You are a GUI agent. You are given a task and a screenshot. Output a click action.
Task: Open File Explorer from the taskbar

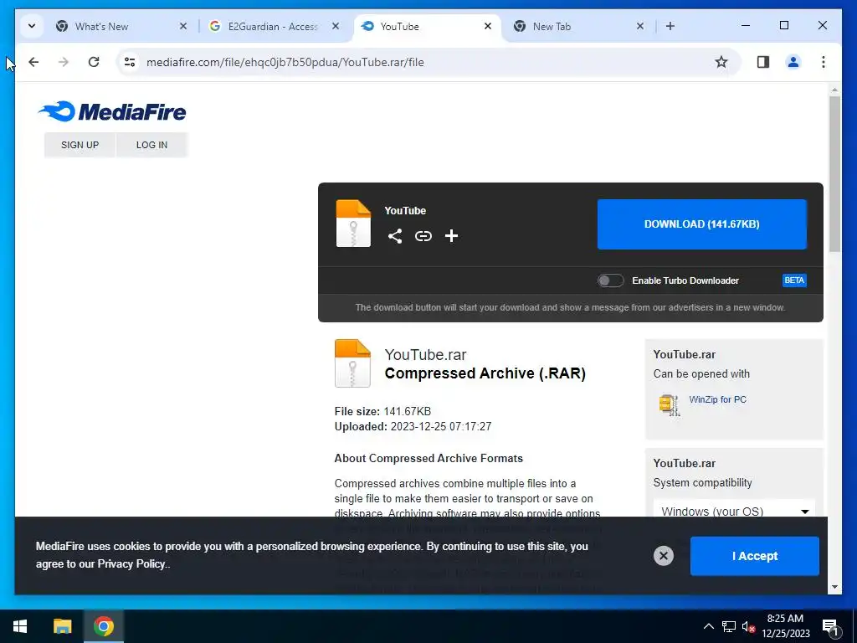62,626
